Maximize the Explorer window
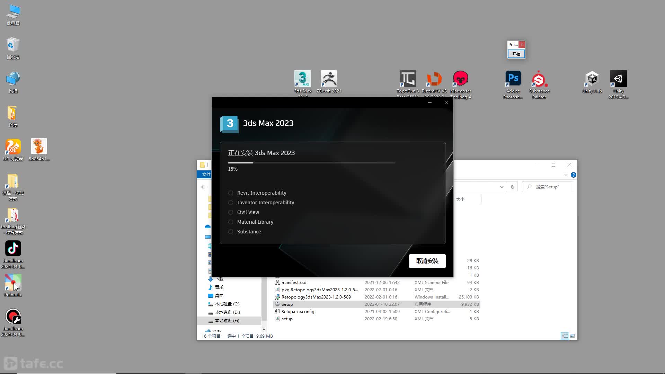The width and height of the screenshot is (665, 374). point(553,165)
